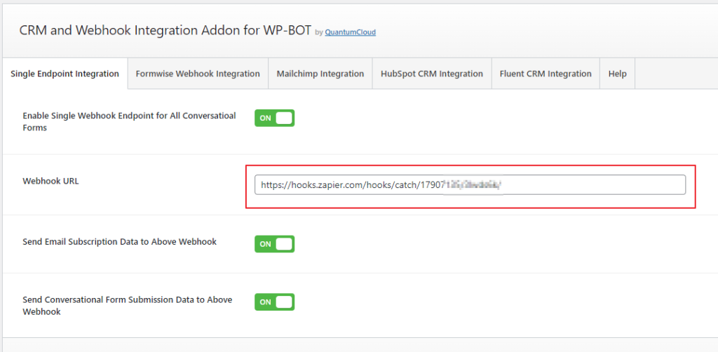Click the Send Conversational Form Submission Data label
The image size is (718, 352).
point(128,306)
